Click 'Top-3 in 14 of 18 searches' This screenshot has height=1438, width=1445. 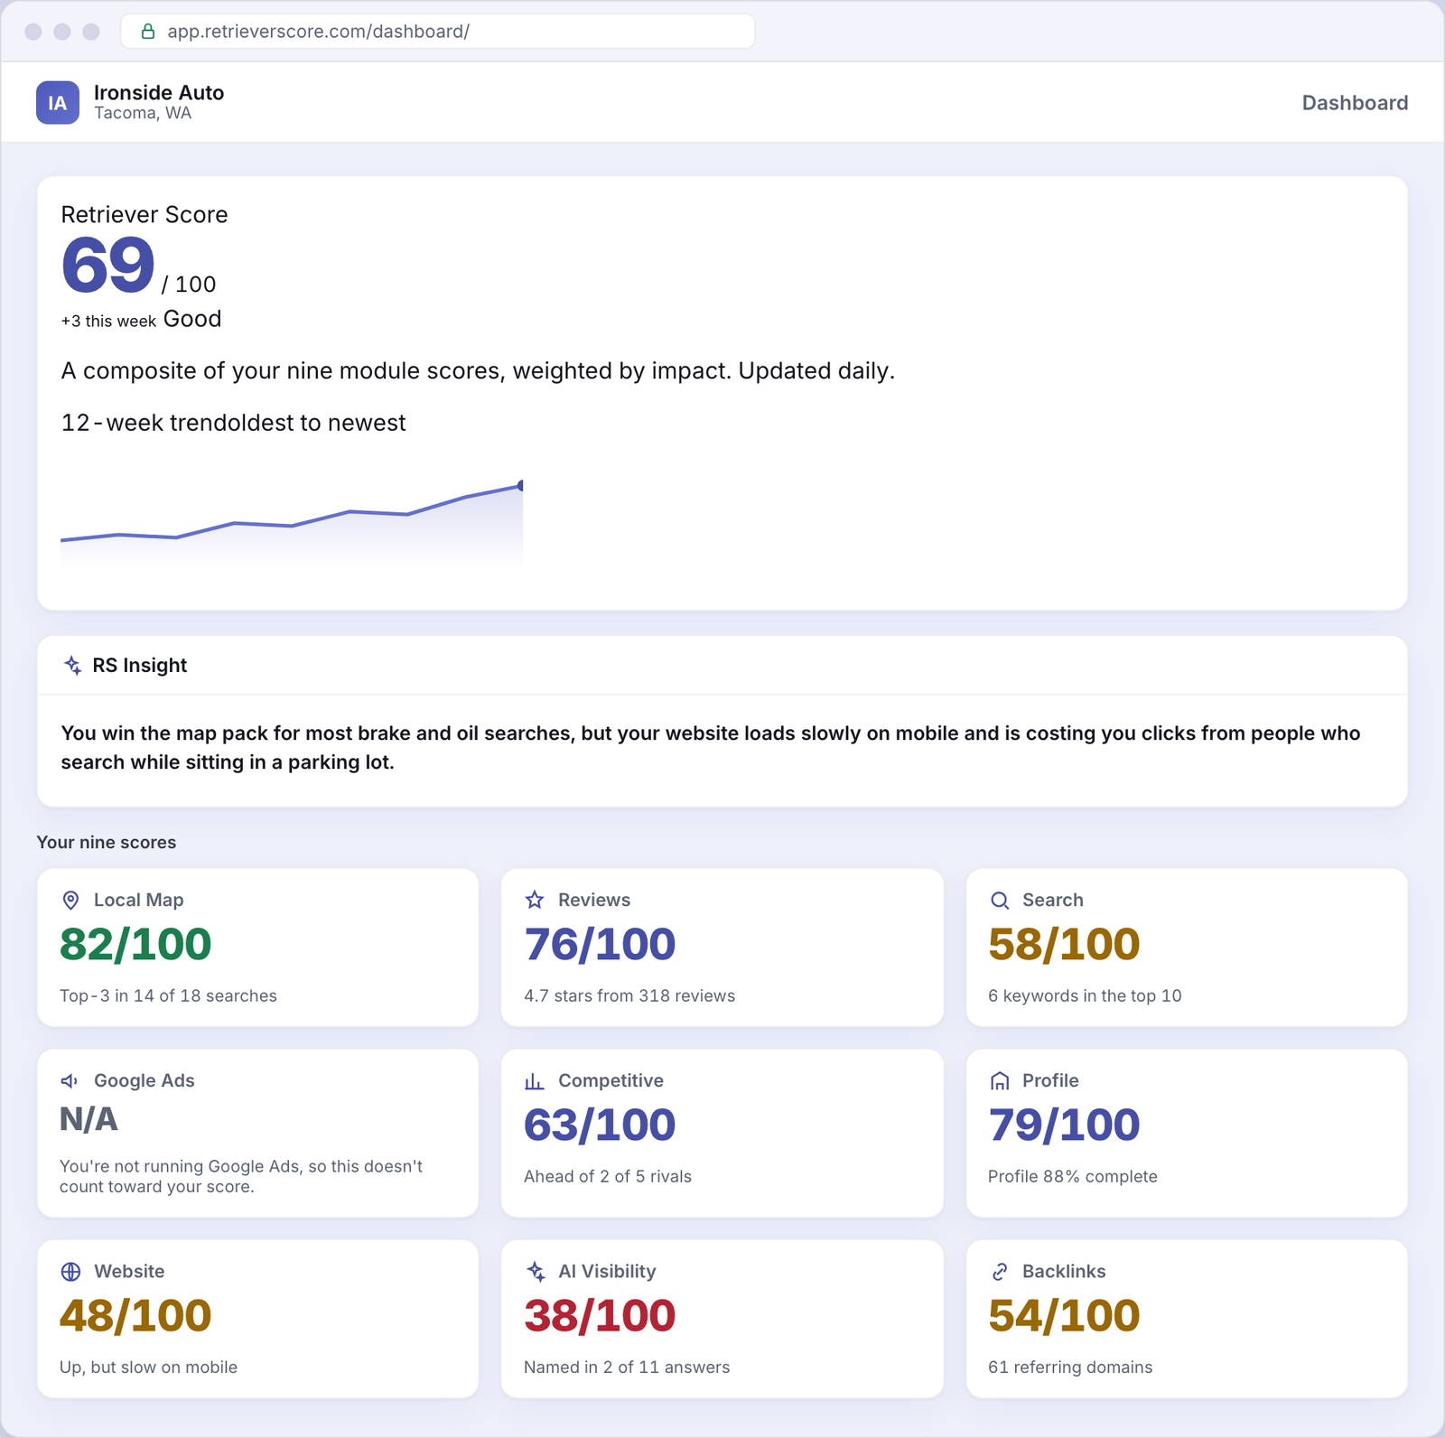pyautogui.click(x=168, y=995)
